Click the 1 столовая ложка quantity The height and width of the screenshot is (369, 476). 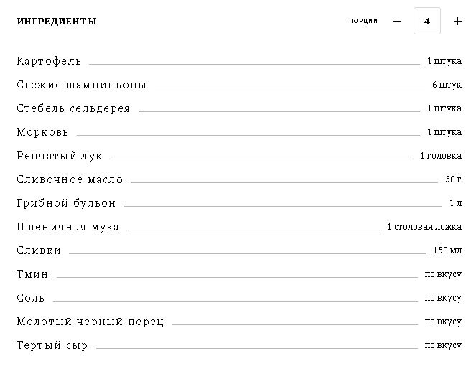pyautogui.click(x=424, y=227)
